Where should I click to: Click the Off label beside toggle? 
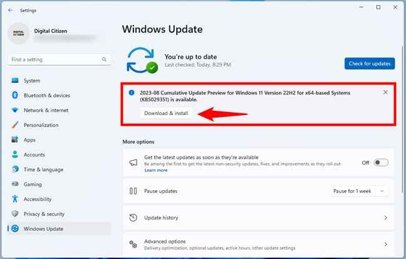pyautogui.click(x=365, y=163)
